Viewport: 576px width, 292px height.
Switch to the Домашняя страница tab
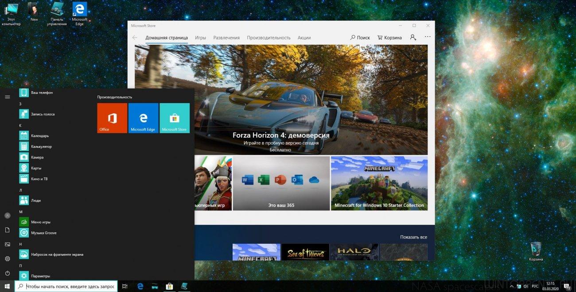coord(167,38)
